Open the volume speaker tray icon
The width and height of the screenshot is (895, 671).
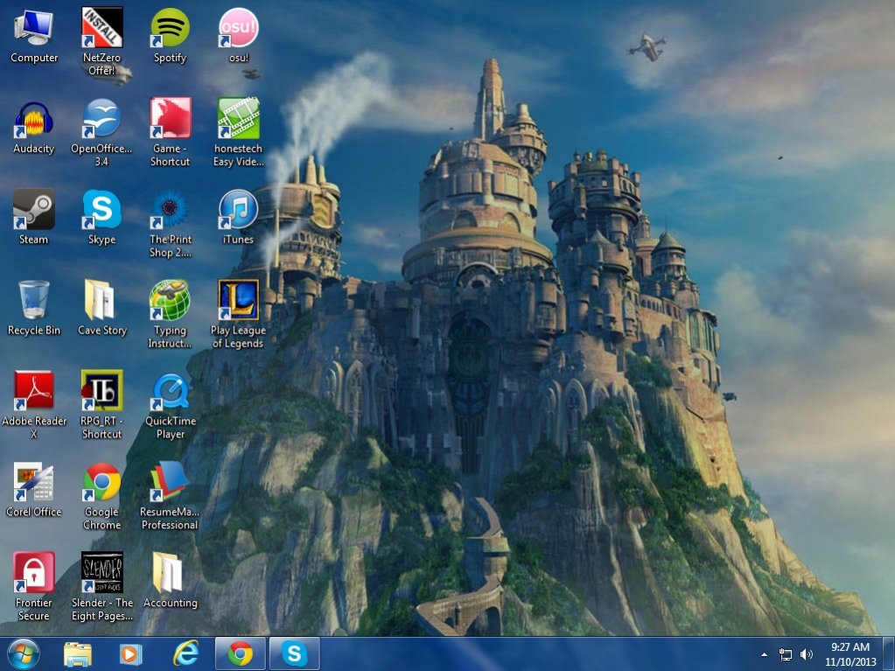point(807,654)
